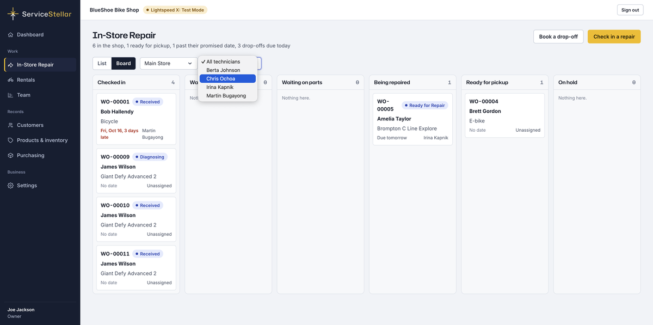This screenshot has height=325, width=653.
Task: Click the Waiting on parts column header
Action: pyautogui.click(x=321, y=83)
